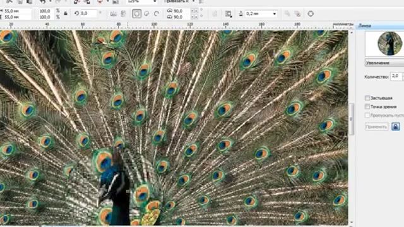Click the upper 90,0 start angle field
Viewport: 404px width, 227px height.
coord(181,11)
